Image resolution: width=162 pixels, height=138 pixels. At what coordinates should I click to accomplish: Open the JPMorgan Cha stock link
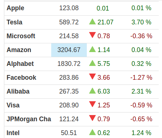click(29, 119)
